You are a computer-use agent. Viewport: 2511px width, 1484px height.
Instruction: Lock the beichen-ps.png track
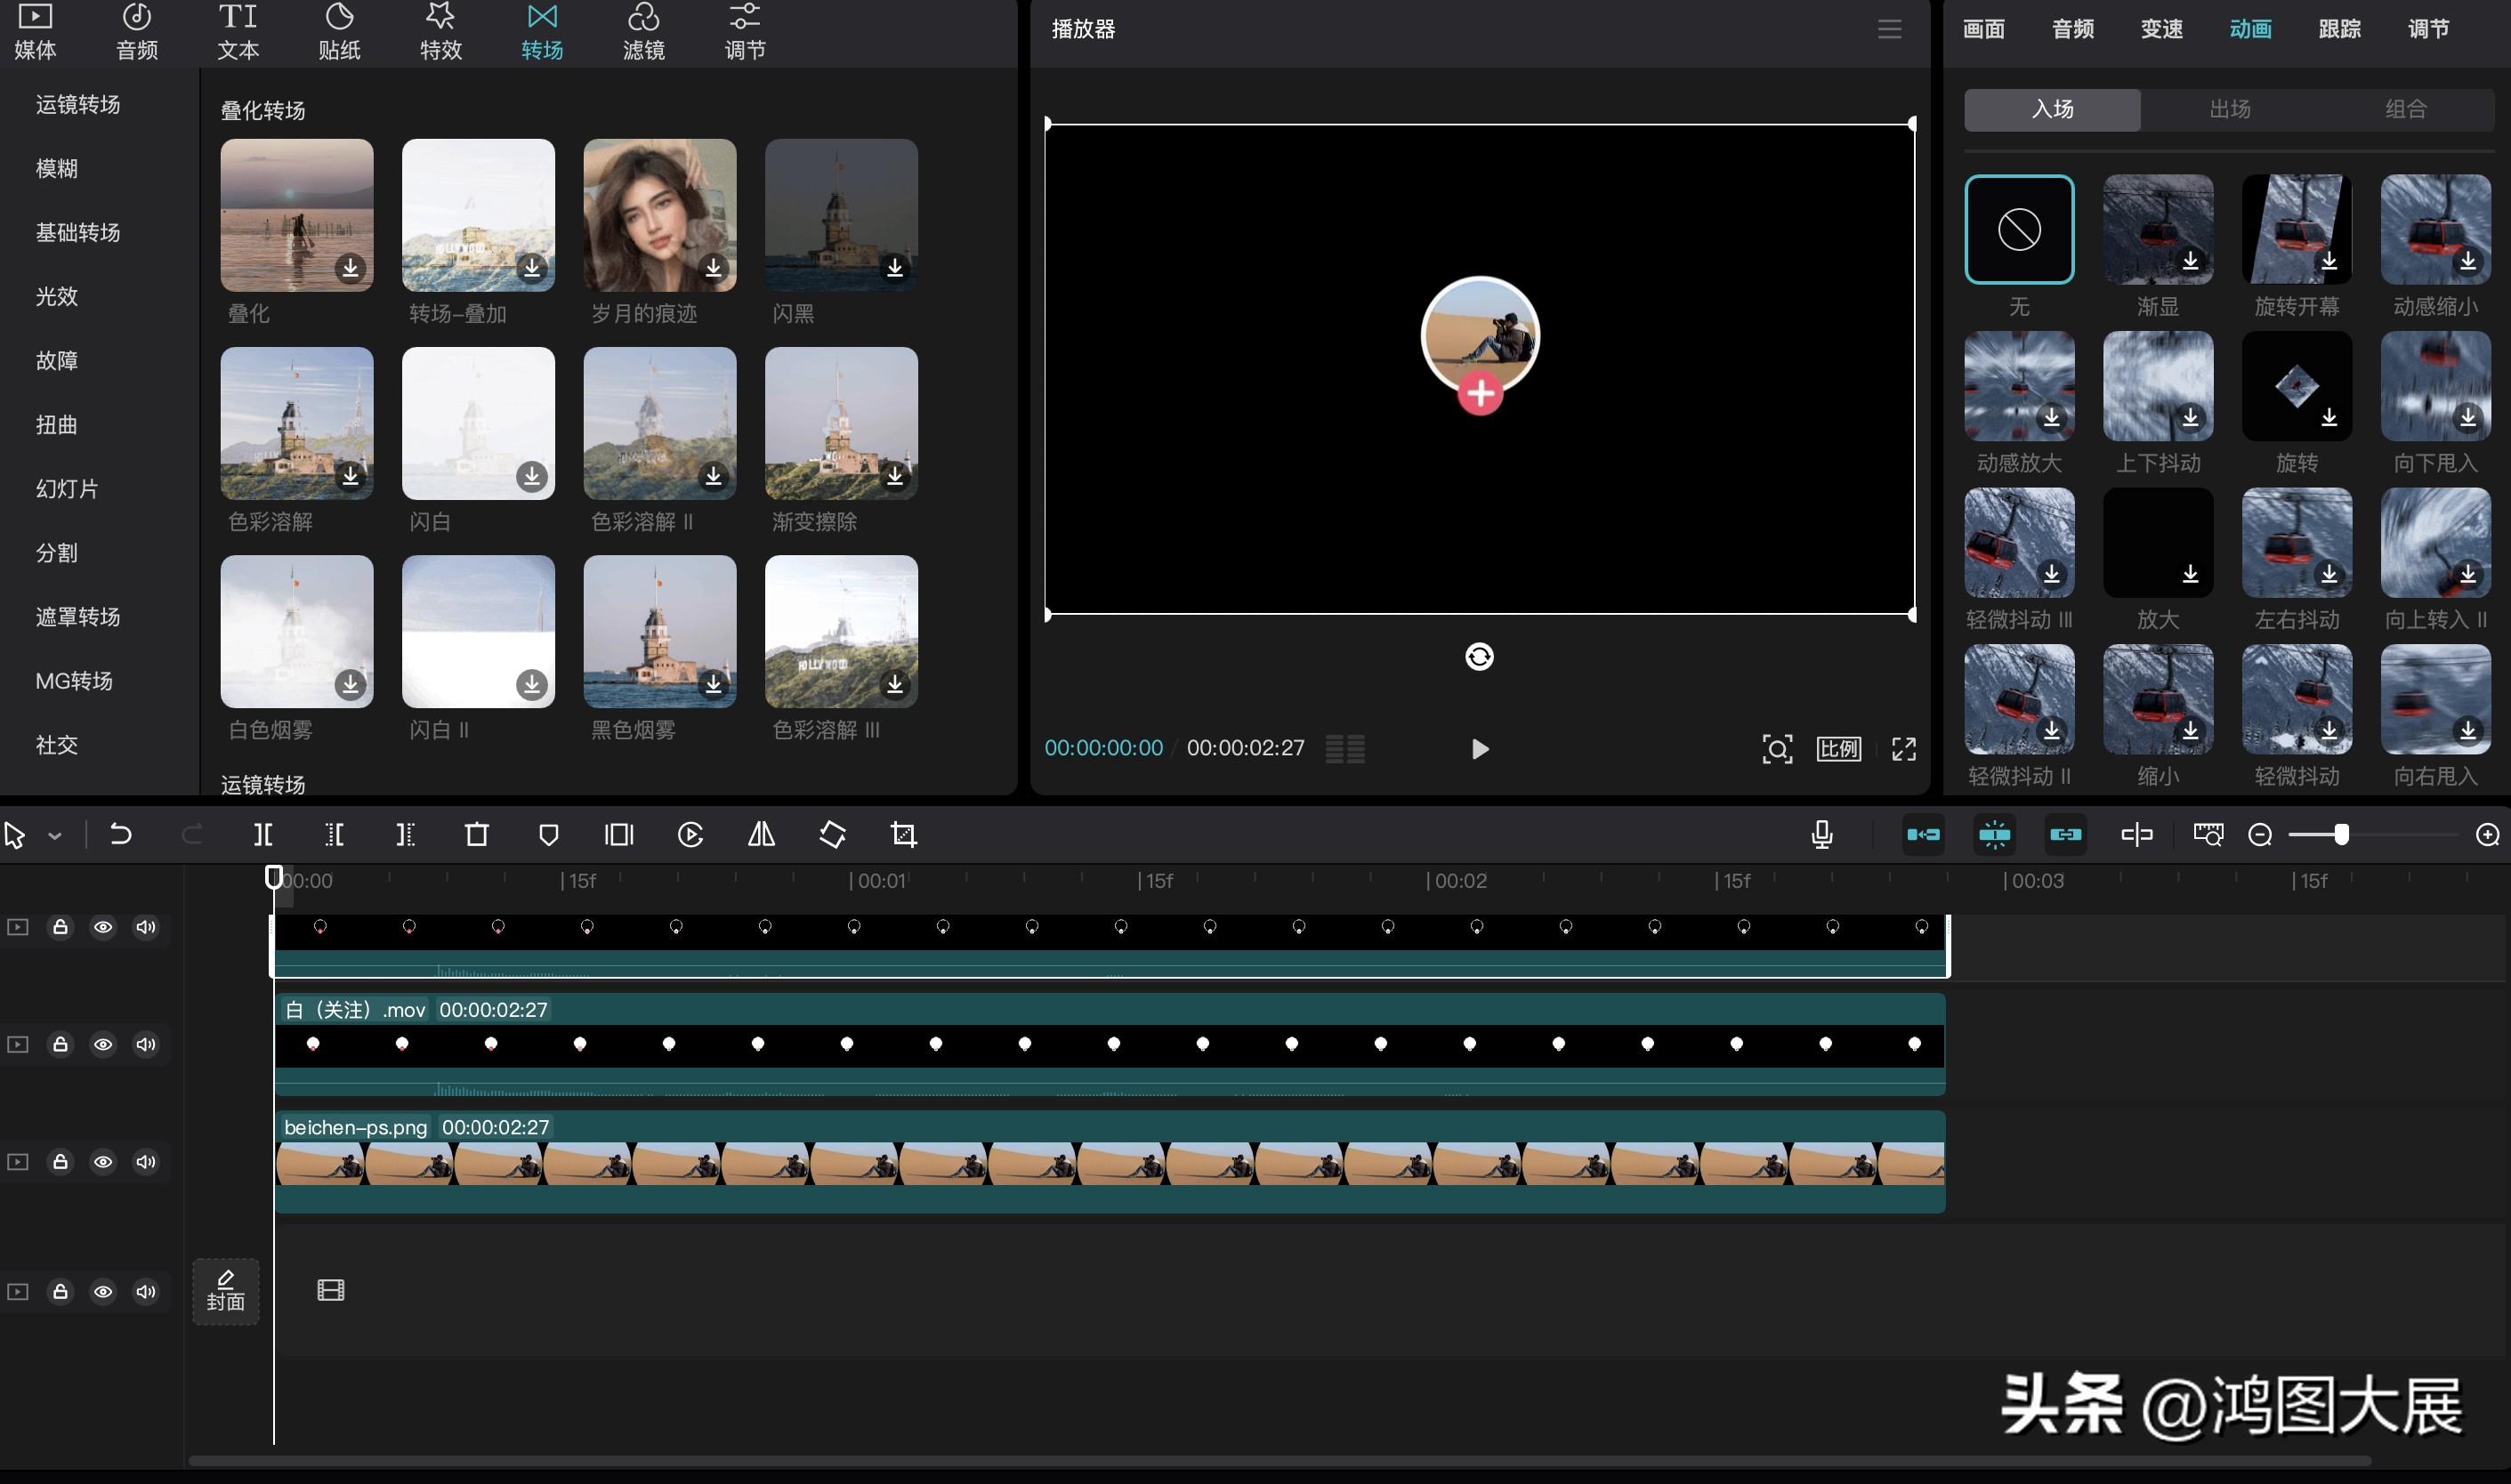[60, 1161]
